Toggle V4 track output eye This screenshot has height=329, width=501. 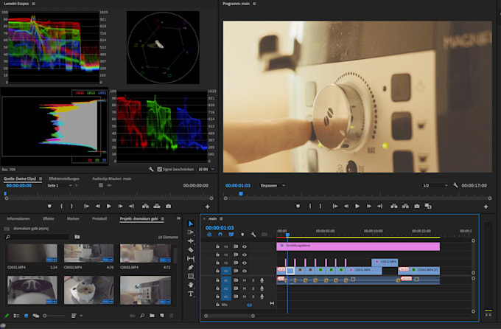(x=245, y=246)
